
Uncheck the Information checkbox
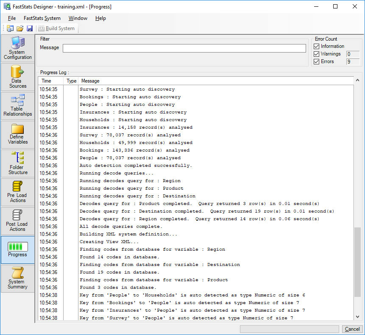pyautogui.click(x=316, y=46)
